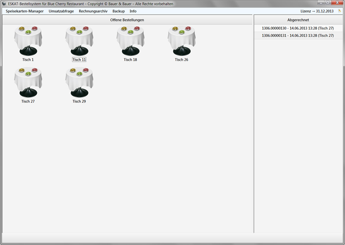
Task: Open the Tisch 29 table icon
Action: point(79,82)
